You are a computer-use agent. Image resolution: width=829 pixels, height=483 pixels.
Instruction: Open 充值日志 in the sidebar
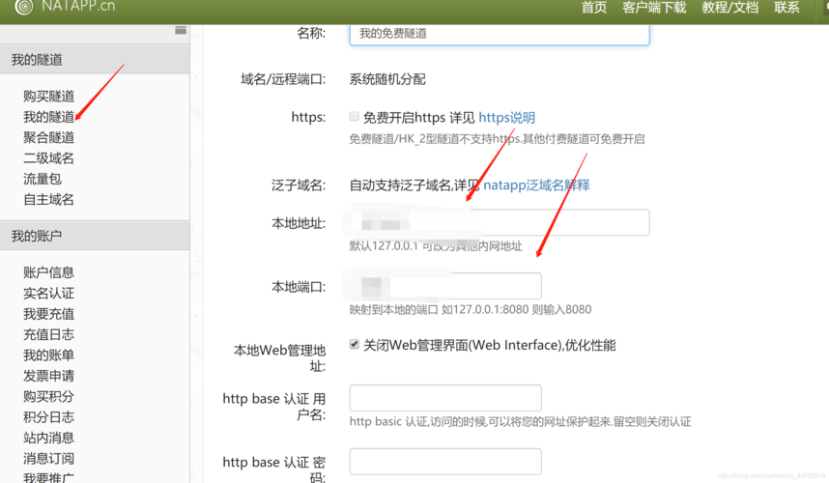coord(48,334)
